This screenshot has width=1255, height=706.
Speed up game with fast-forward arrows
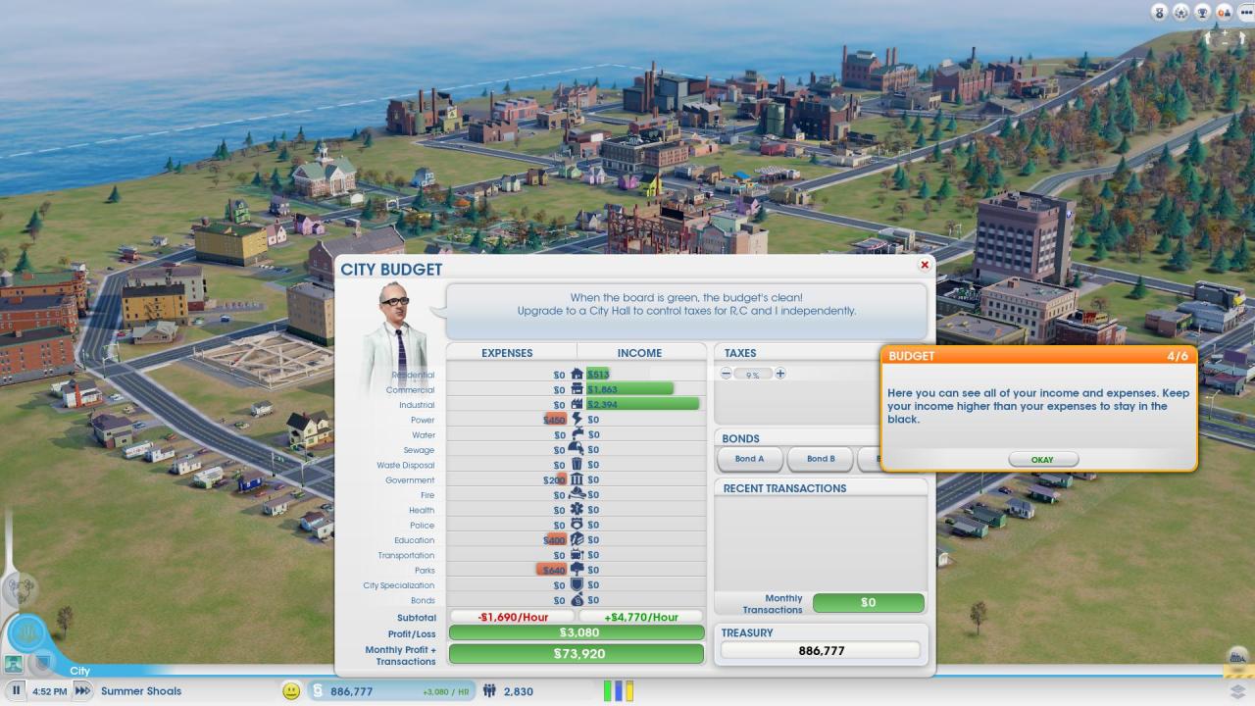pyautogui.click(x=83, y=690)
